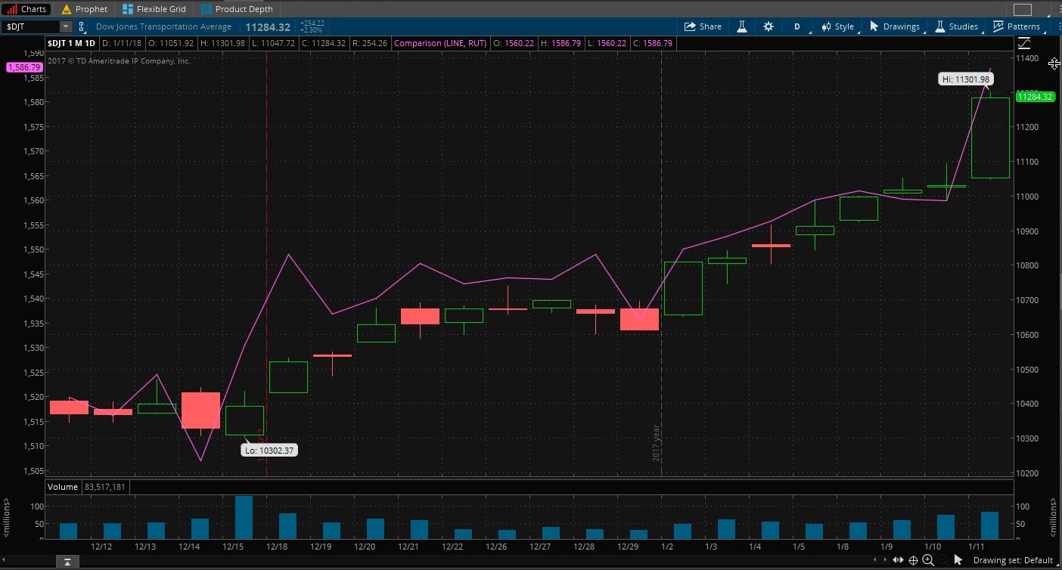Collapse the bottom panel arrow button
The image size is (1062, 570).
click(67, 562)
